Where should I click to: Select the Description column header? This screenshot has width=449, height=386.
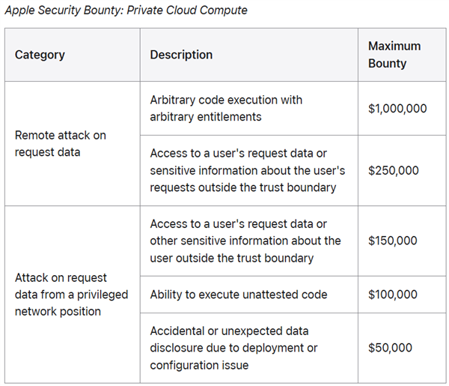pos(181,55)
